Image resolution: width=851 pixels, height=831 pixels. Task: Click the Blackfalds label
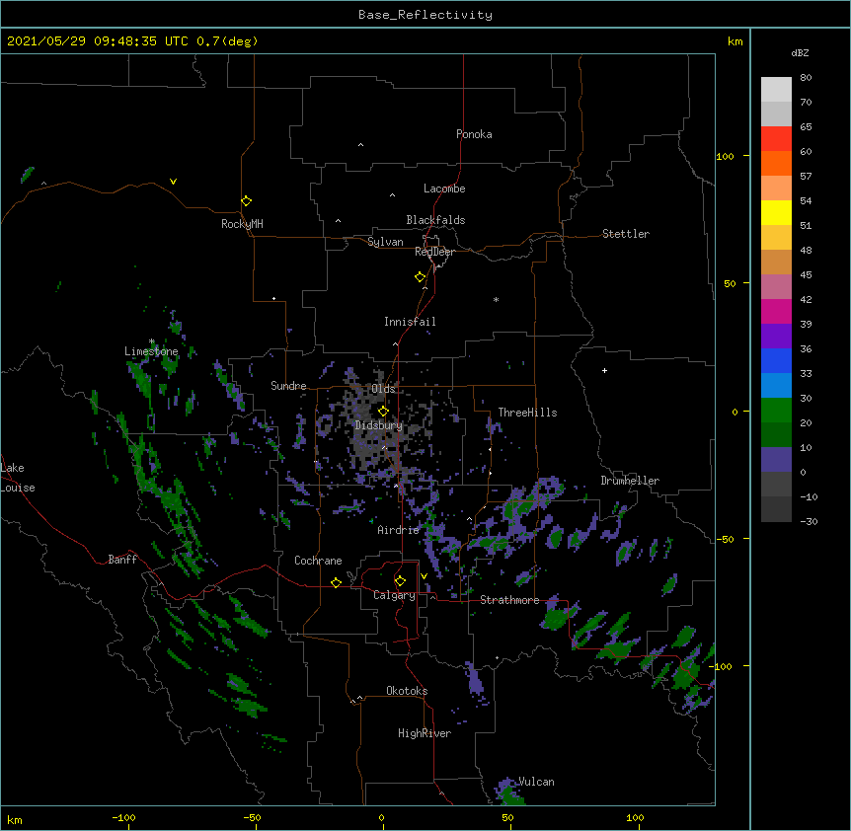pyautogui.click(x=435, y=220)
